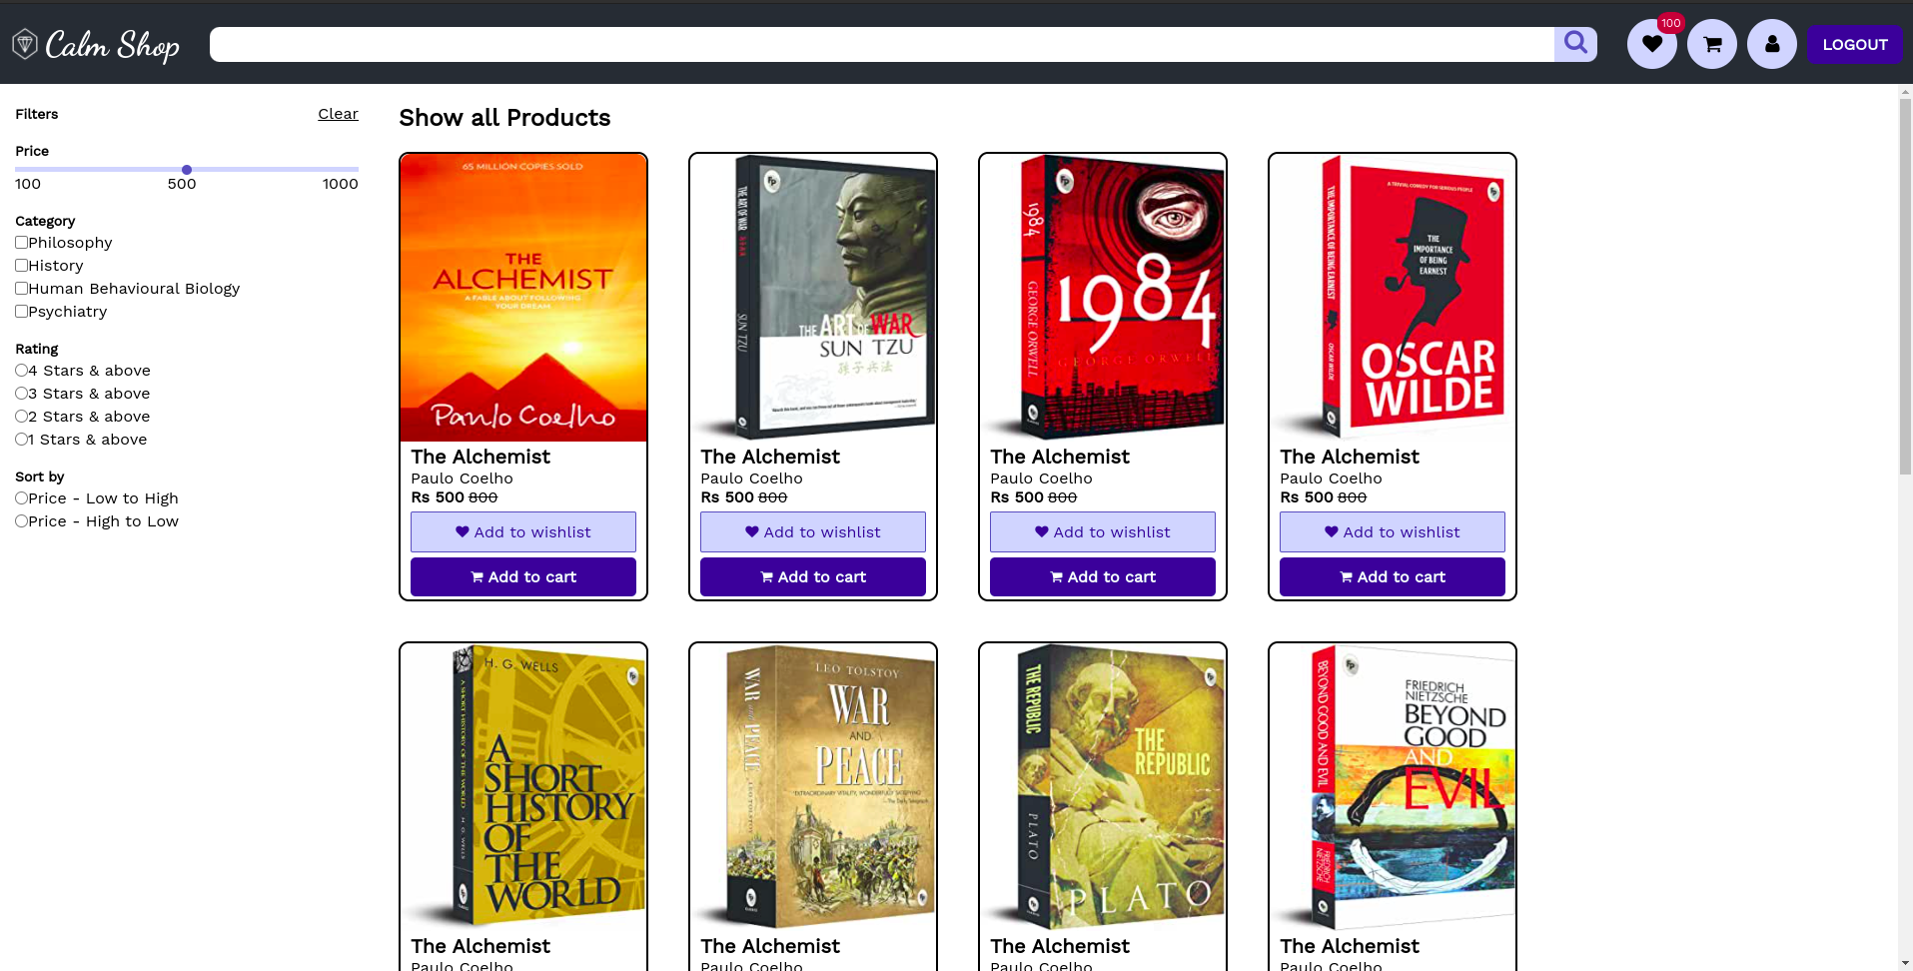Add the Art of War cover book to cart
This screenshot has height=971, width=1913.
813,577
